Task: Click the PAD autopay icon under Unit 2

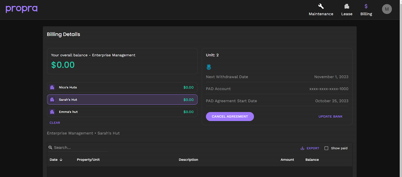Action: 209,67
